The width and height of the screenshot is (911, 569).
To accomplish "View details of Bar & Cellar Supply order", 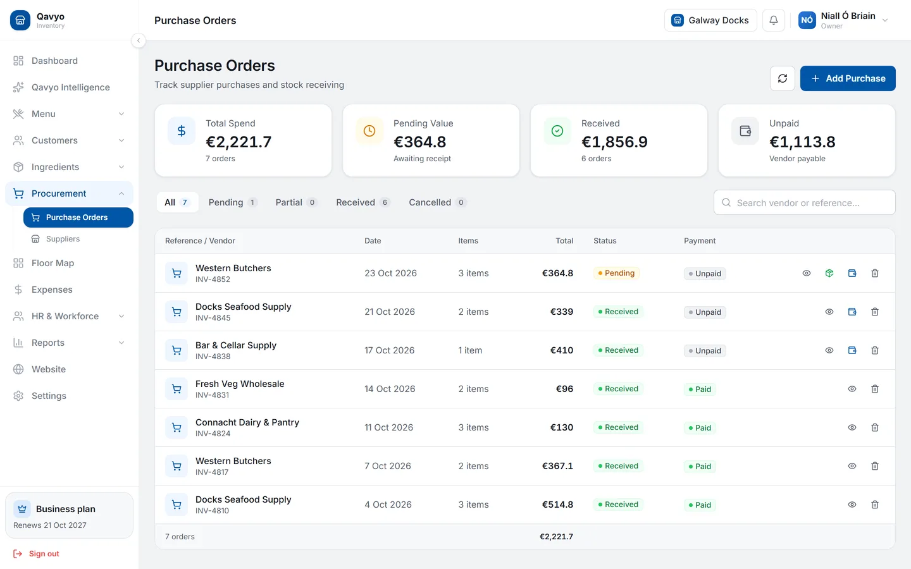I will click(829, 350).
